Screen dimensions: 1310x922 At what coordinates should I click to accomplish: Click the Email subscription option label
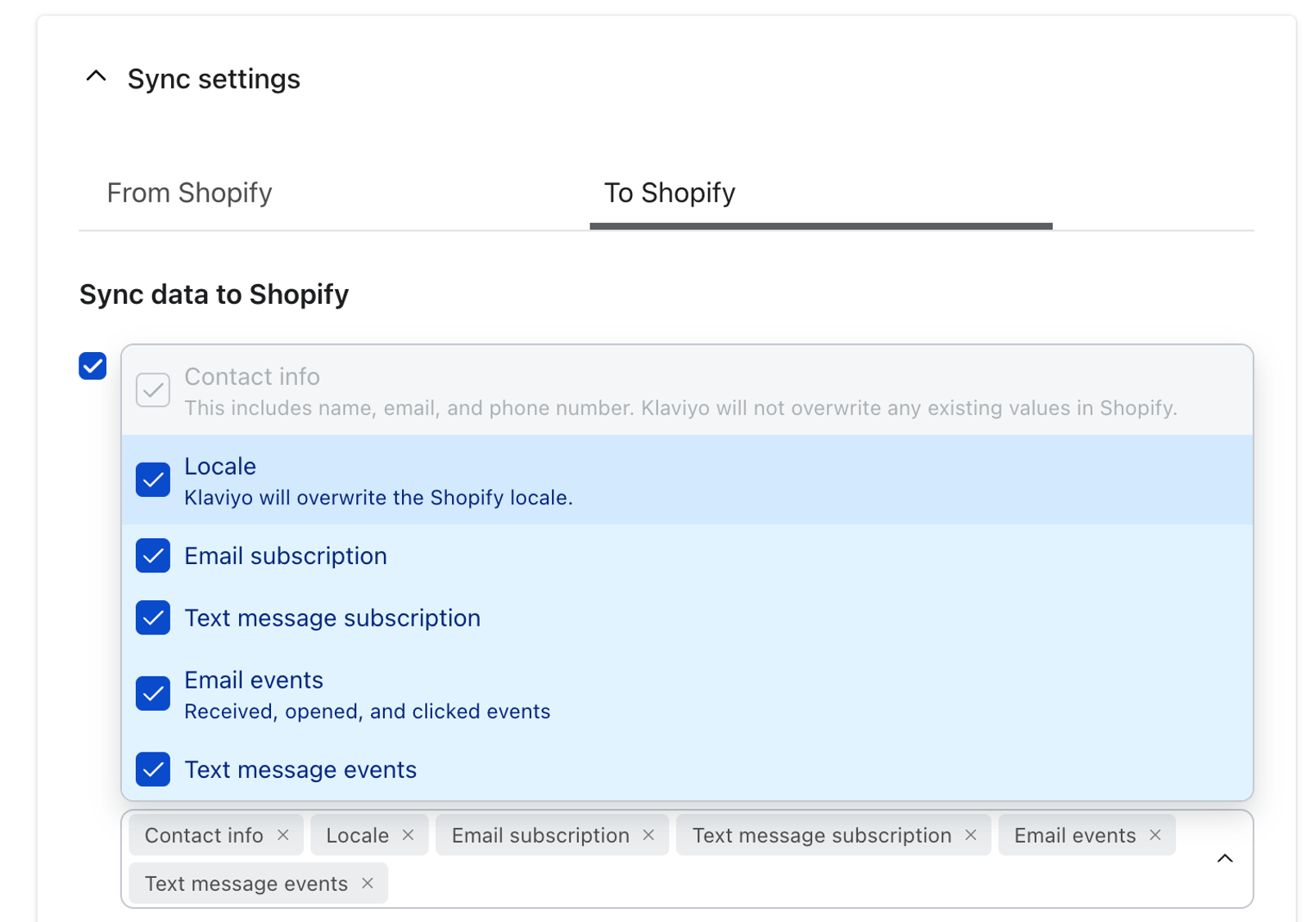click(285, 555)
